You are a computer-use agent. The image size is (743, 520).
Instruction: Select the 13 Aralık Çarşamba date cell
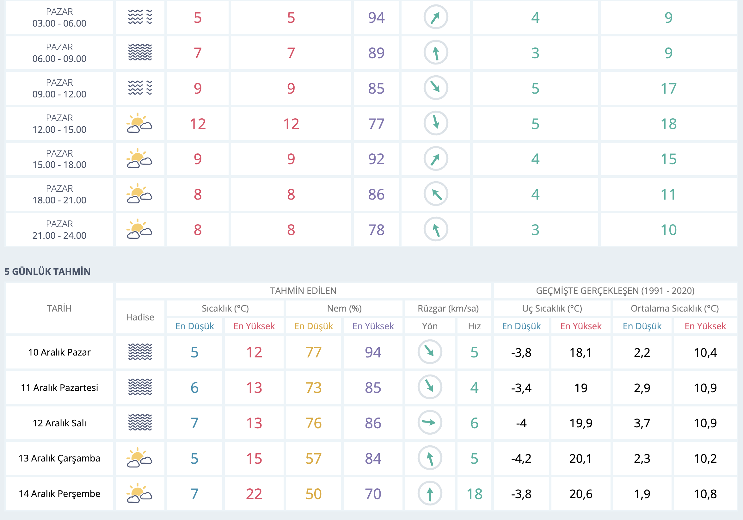tap(59, 458)
